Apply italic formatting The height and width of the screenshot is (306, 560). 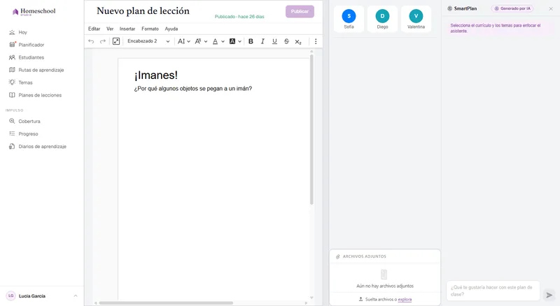pyautogui.click(x=262, y=41)
